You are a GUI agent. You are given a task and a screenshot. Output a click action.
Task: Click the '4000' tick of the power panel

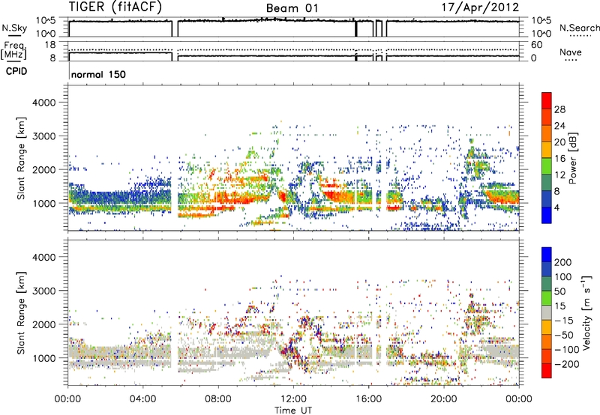click(x=44, y=103)
